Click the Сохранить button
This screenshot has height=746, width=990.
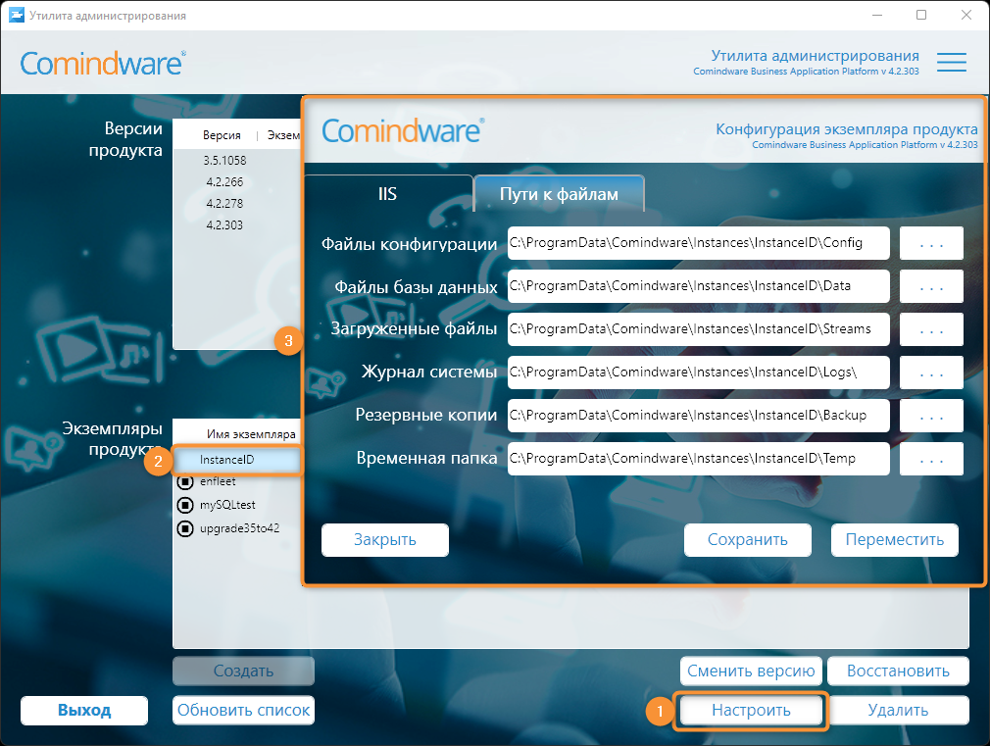748,540
